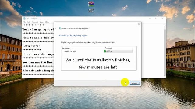The image size is (195, 109).
Task: Go back using the wizard back arrow
Action: (x=56, y=28)
